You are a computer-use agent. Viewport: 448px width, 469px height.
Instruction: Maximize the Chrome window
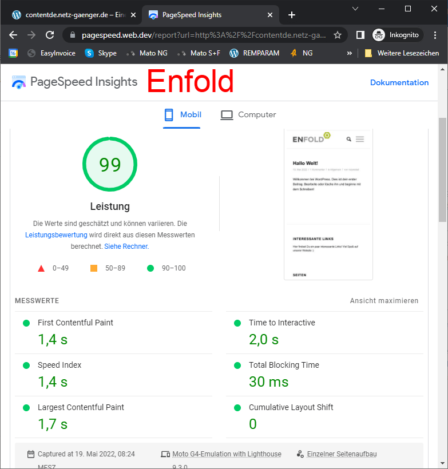[x=408, y=9]
